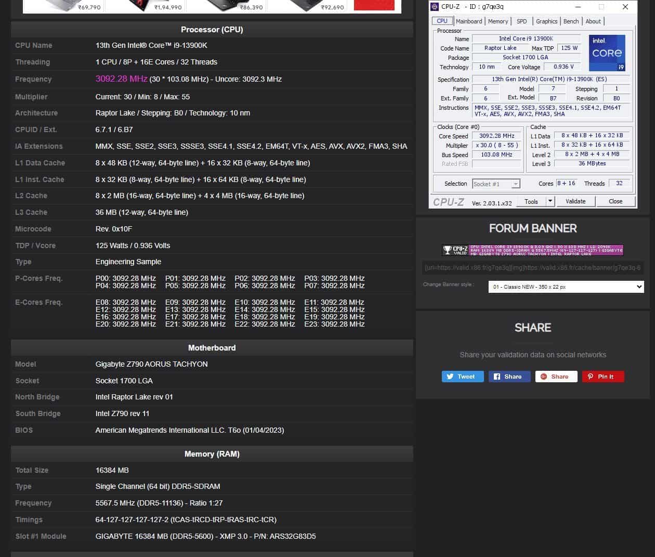This screenshot has height=557, width=655.
Task: Click the CPU-Z Valid trophy banner
Action: click(532, 250)
